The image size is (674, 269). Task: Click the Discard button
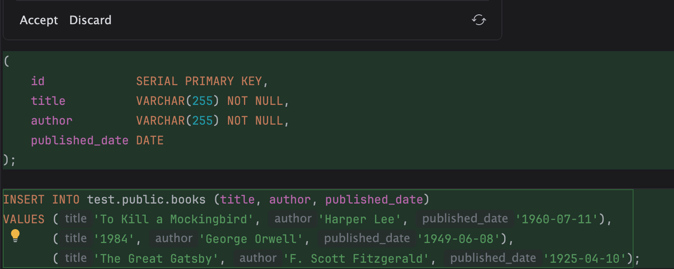[90, 20]
